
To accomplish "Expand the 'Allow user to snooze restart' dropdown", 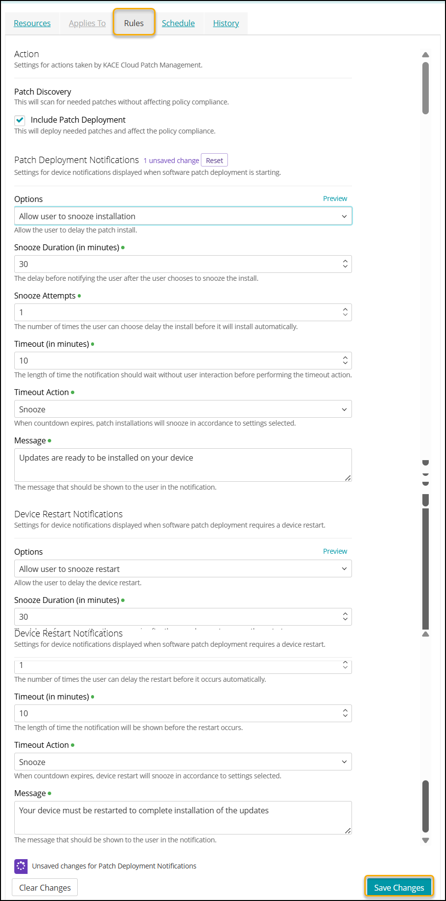I will tap(183, 569).
